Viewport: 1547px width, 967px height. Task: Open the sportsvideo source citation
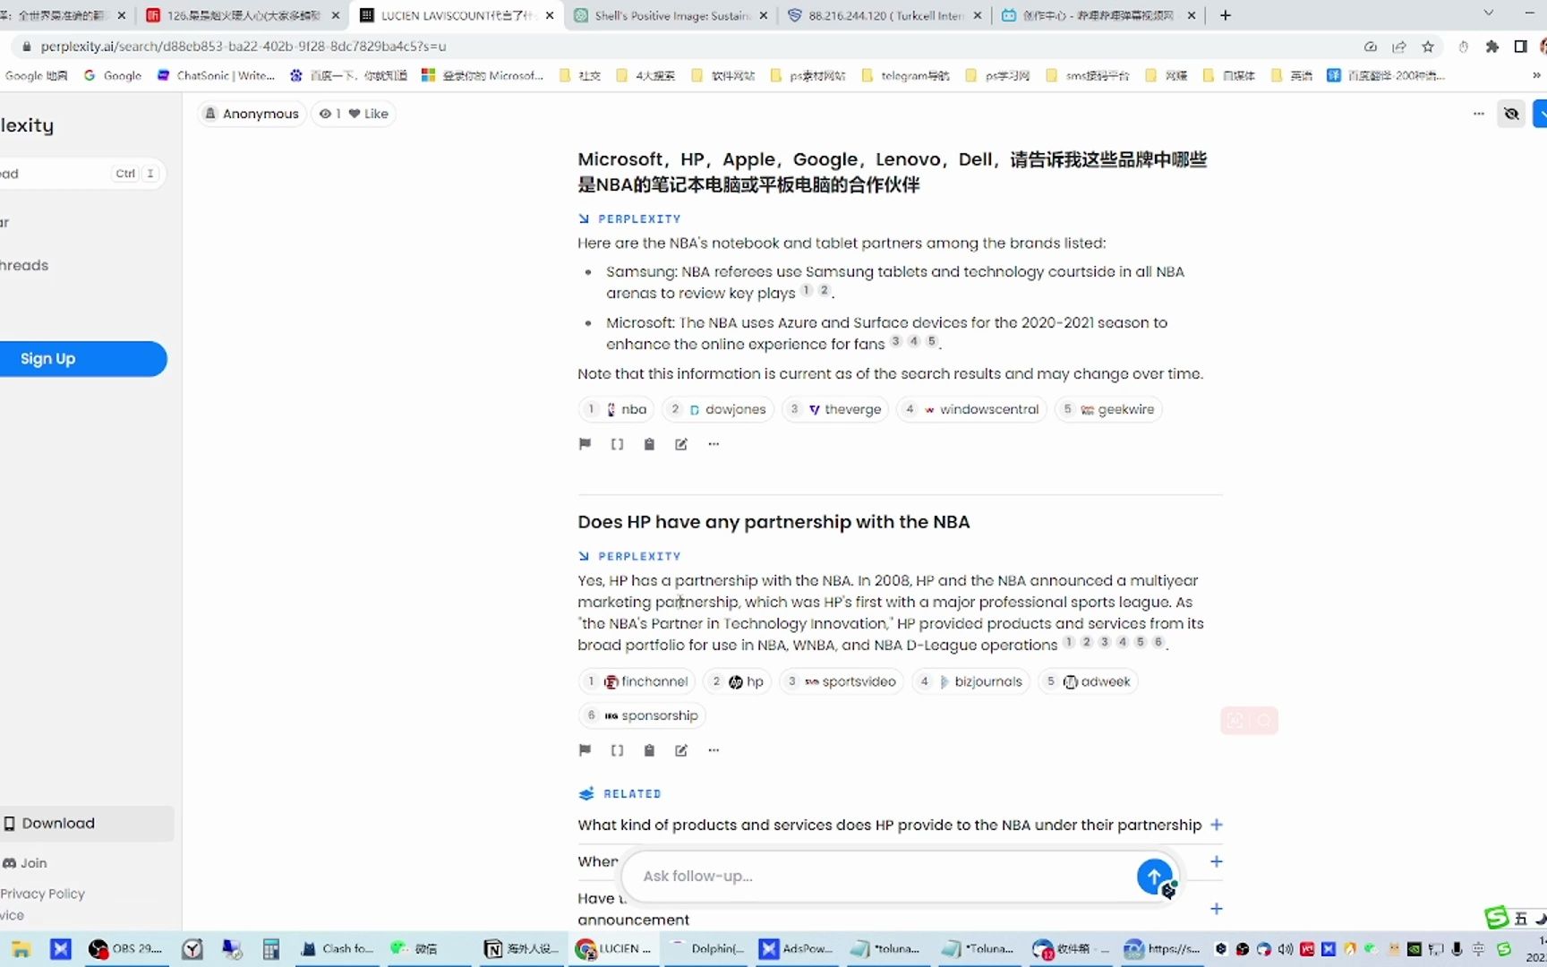(841, 681)
